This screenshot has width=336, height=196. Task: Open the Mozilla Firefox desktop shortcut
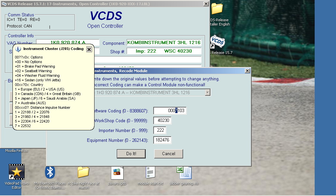coord(16,151)
